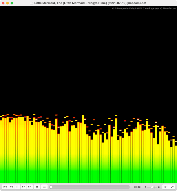Toggle fullscreen mode
Viewport: 177px width, 191px height.
tap(172, 187)
